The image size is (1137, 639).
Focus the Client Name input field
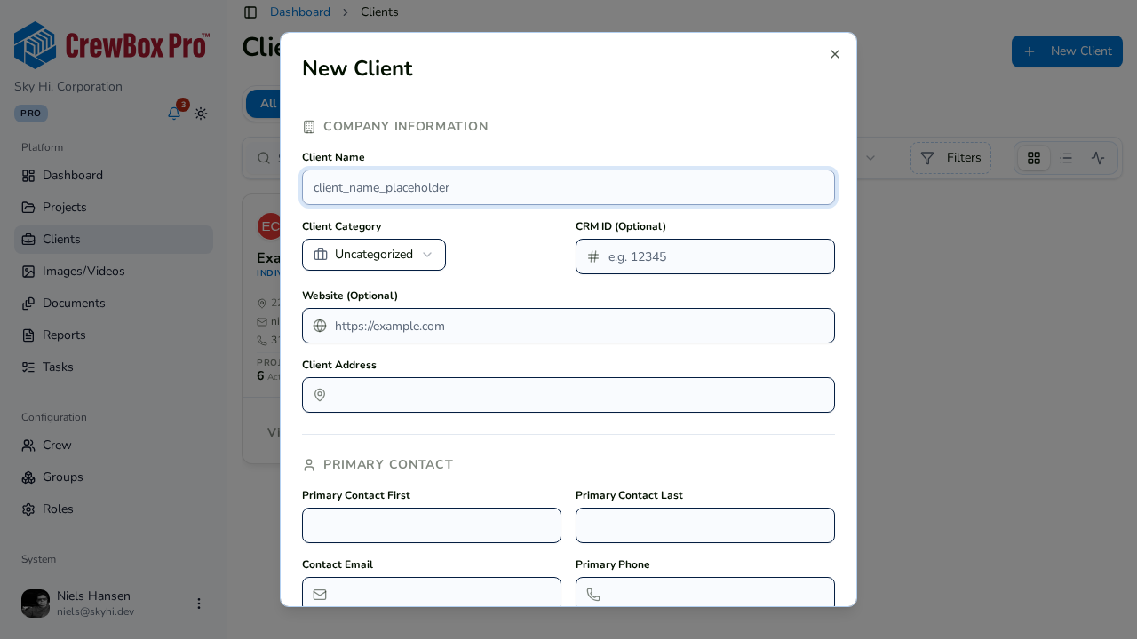[x=568, y=187]
